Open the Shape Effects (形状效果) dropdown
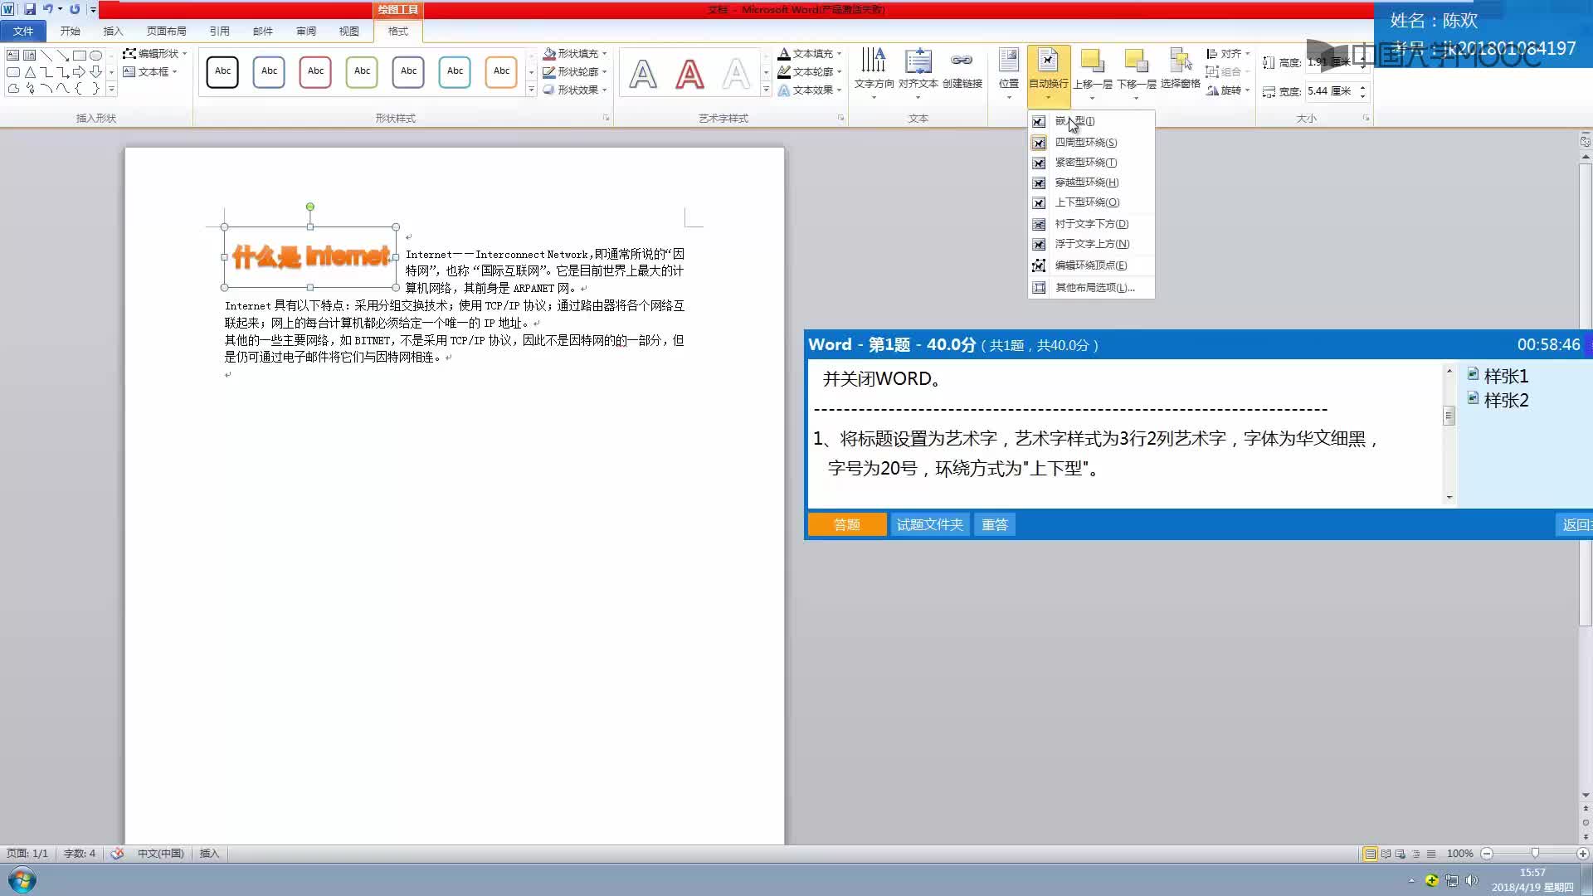Viewport: 1593px width, 896px height. (575, 90)
